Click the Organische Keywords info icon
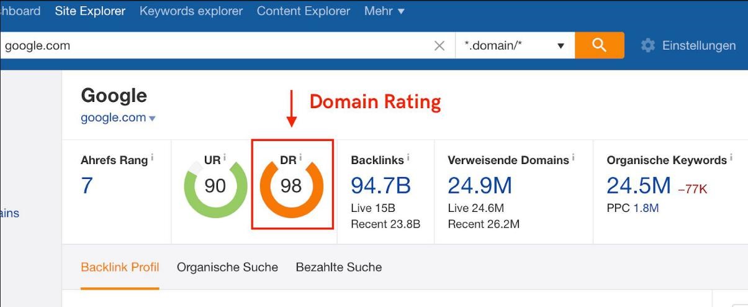 click(x=731, y=158)
